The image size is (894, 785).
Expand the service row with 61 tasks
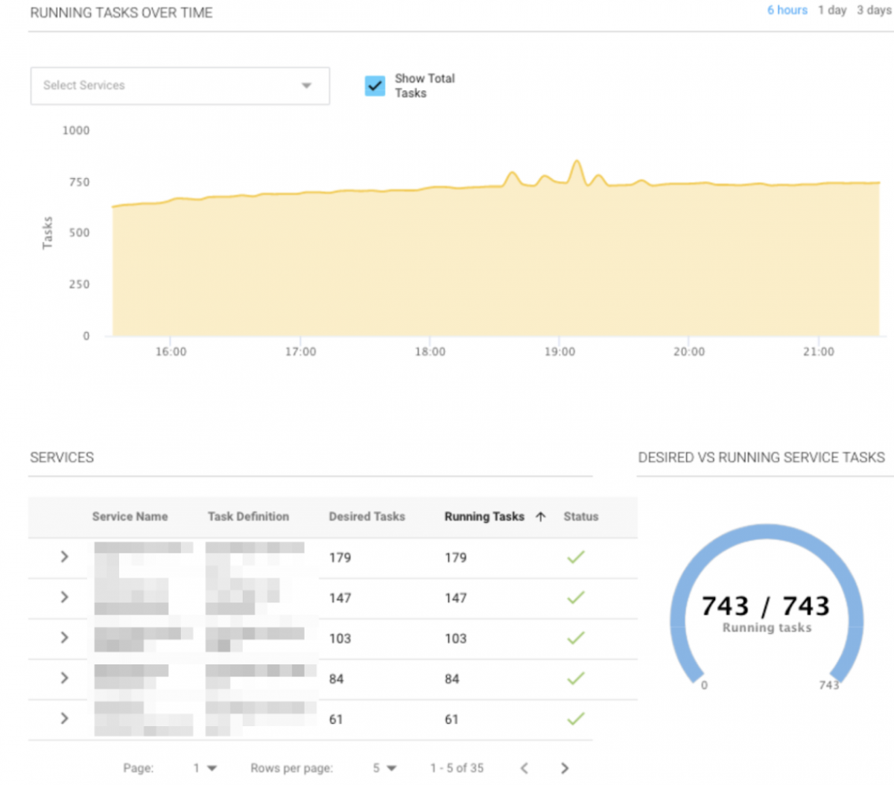click(64, 718)
